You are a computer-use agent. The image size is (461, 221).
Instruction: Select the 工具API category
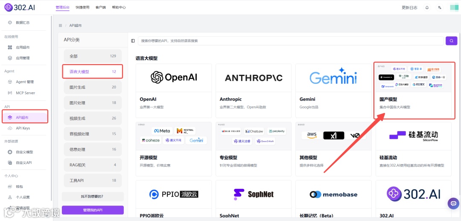93,180
